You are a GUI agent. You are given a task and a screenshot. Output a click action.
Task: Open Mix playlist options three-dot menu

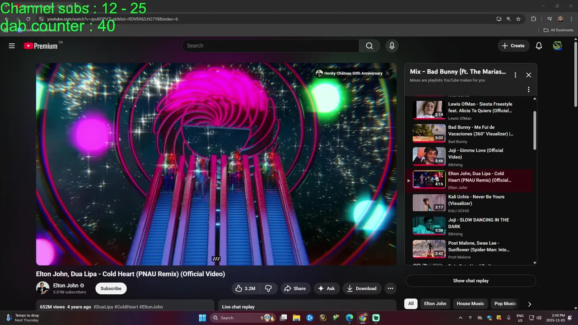pos(515,75)
